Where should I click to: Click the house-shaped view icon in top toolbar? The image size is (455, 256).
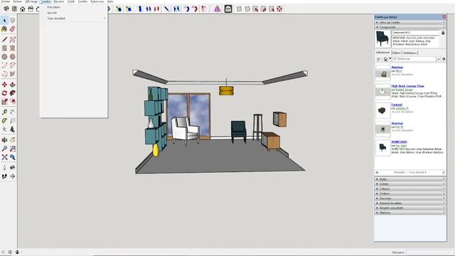22,9
